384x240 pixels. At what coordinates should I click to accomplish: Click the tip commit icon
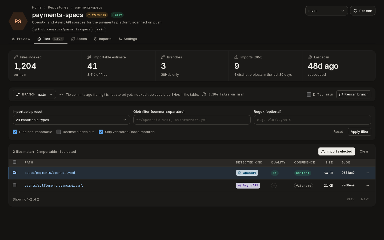(x=61, y=94)
